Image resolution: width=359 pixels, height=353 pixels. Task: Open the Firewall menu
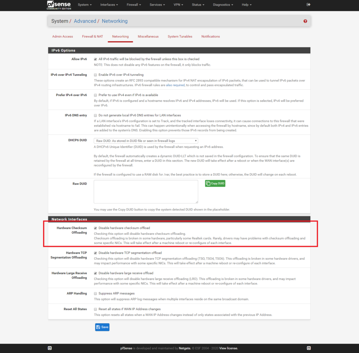(x=134, y=5)
